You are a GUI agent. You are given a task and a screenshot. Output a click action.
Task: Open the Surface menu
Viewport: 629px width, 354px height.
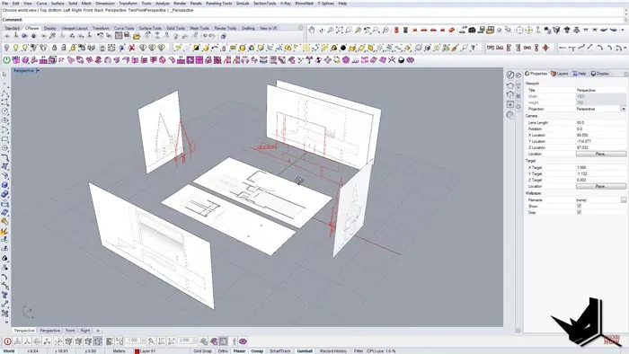tap(58, 4)
